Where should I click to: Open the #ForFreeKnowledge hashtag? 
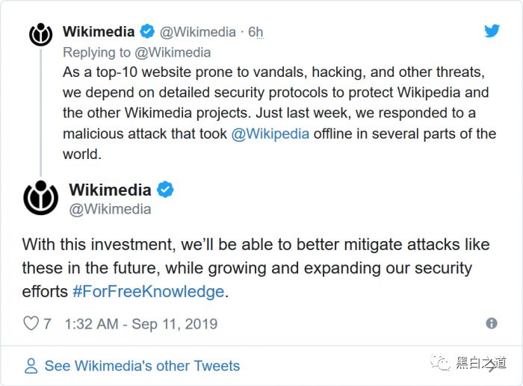tap(148, 291)
